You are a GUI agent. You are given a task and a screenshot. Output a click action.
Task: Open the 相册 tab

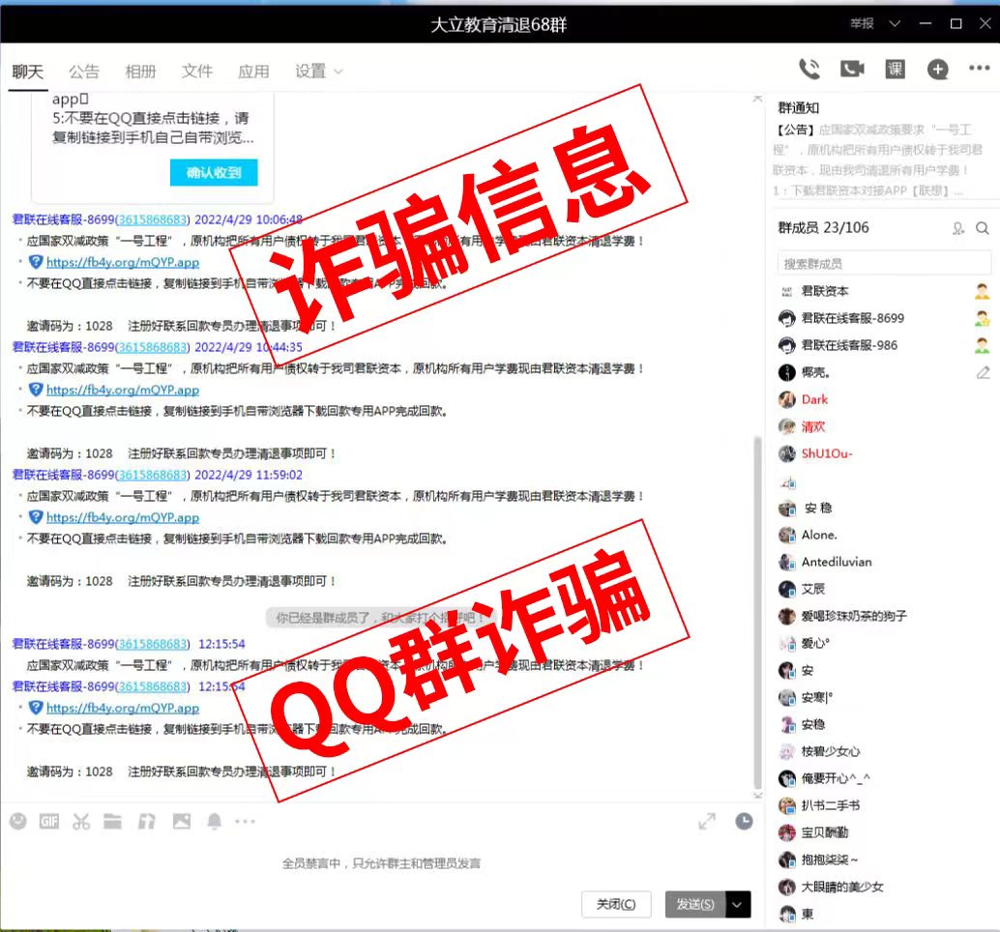(140, 72)
